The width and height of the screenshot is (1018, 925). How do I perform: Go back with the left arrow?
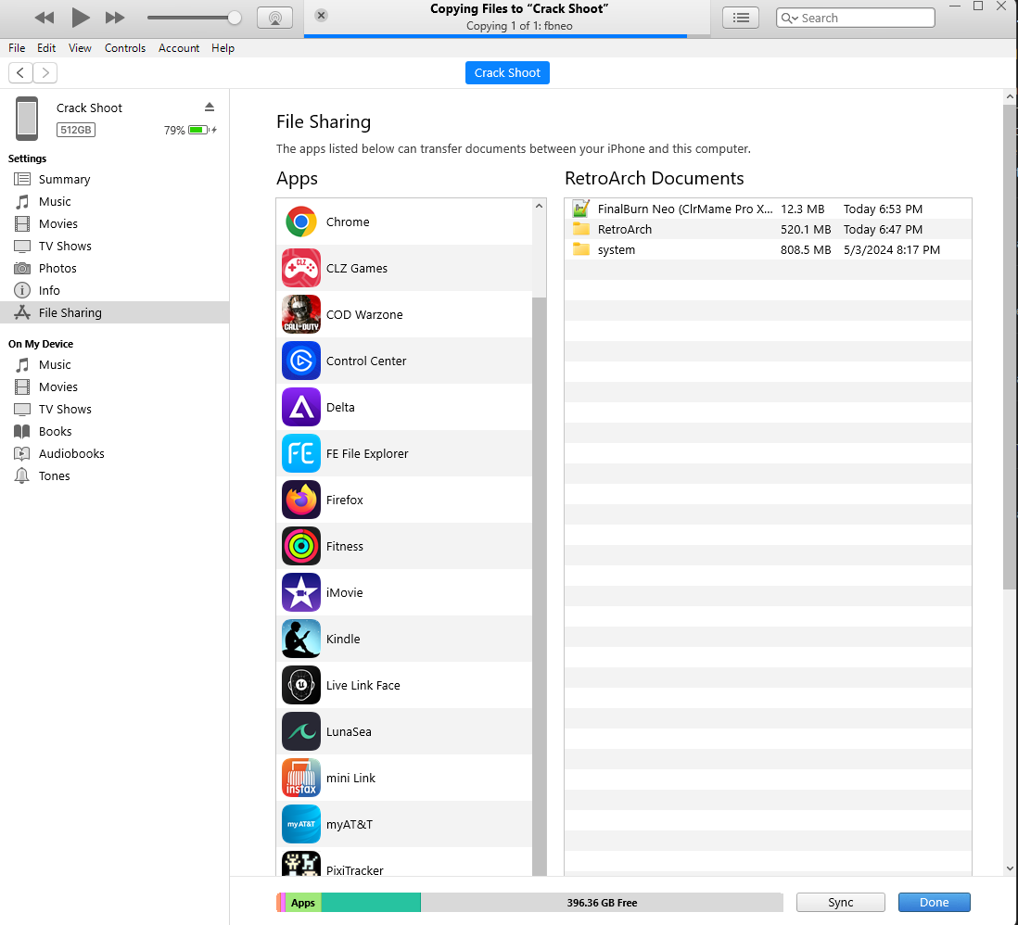(20, 72)
